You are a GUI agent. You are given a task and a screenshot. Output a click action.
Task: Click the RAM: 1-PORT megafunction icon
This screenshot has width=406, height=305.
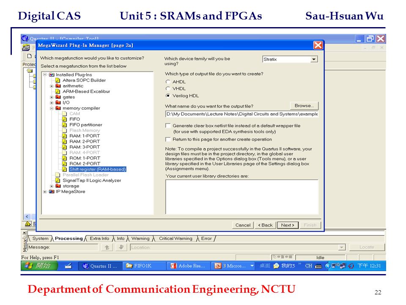(x=64, y=136)
